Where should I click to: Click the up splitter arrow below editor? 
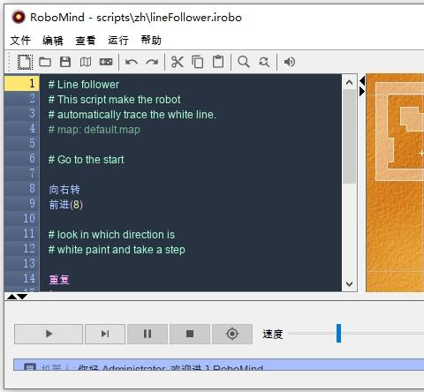coord(11,297)
